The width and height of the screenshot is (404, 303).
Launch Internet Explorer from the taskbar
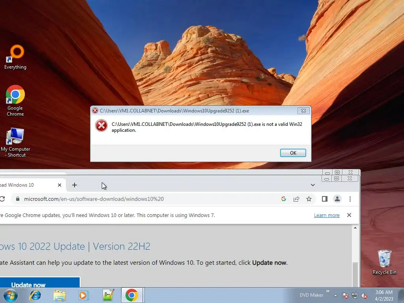coord(35,295)
